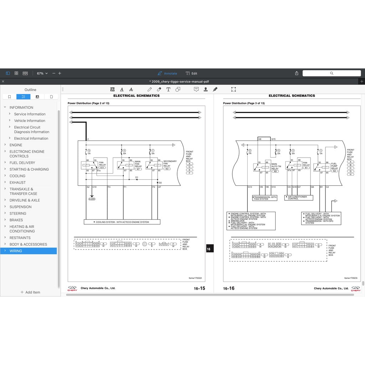
Task: Select the pencil drawing tool
Action: [150, 89]
